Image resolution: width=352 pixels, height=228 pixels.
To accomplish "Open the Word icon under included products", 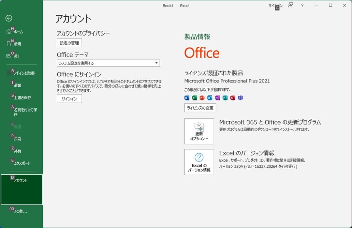I will coord(186,98).
